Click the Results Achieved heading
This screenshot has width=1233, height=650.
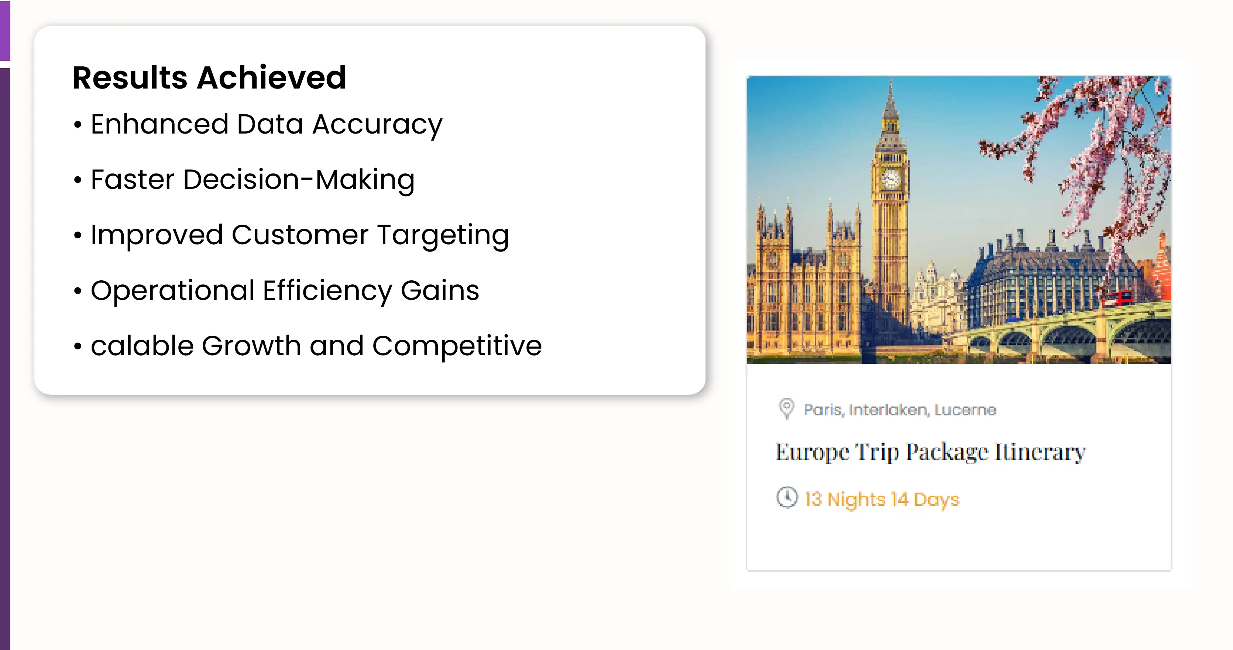209,77
